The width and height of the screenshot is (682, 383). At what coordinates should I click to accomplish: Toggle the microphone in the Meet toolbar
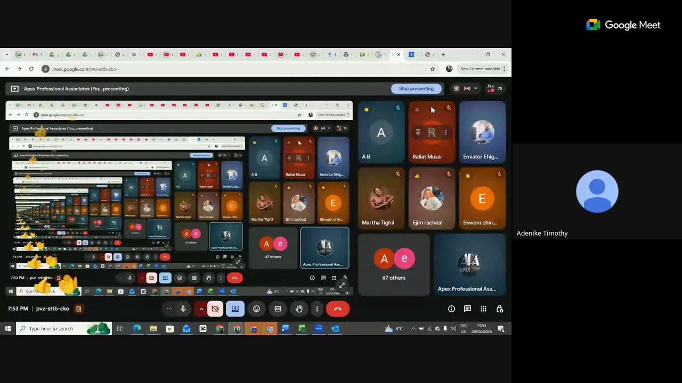point(183,309)
